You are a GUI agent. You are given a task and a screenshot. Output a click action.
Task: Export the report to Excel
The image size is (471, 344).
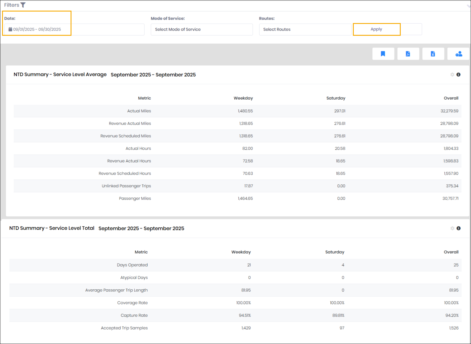[433, 54]
